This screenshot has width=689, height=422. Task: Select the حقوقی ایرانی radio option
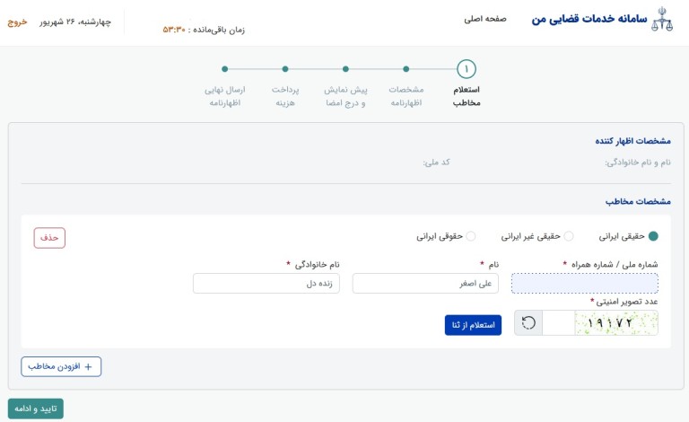pos(471,236)
